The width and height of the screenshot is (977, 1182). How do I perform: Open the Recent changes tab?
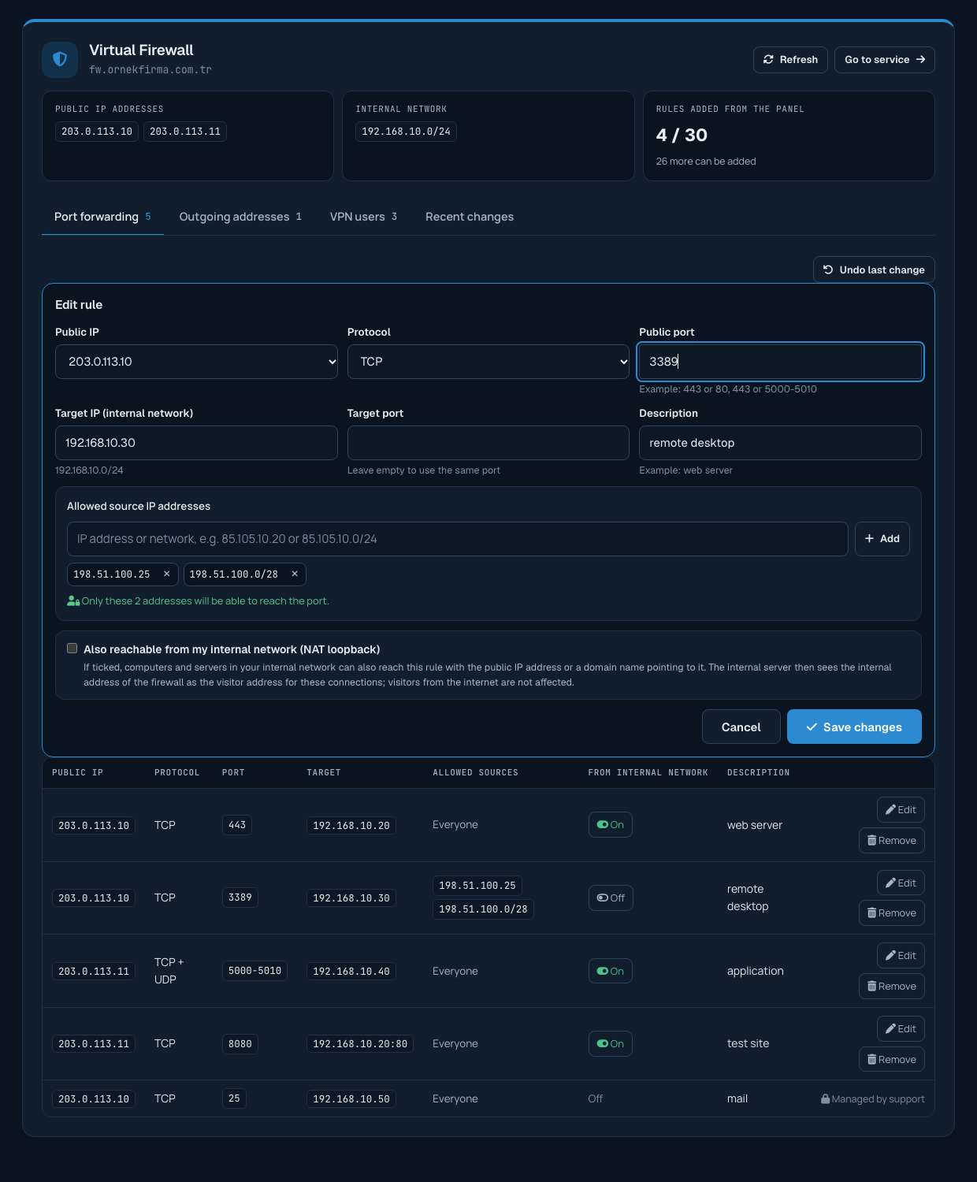470,217
